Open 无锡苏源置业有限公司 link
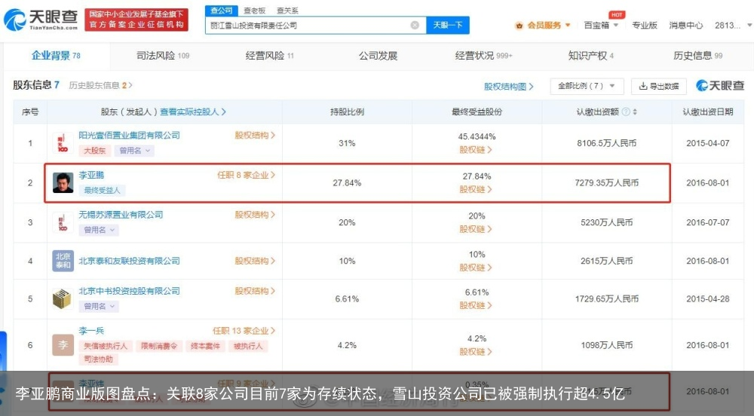Viewport: 754px width, 416px height. click(121, 215)
